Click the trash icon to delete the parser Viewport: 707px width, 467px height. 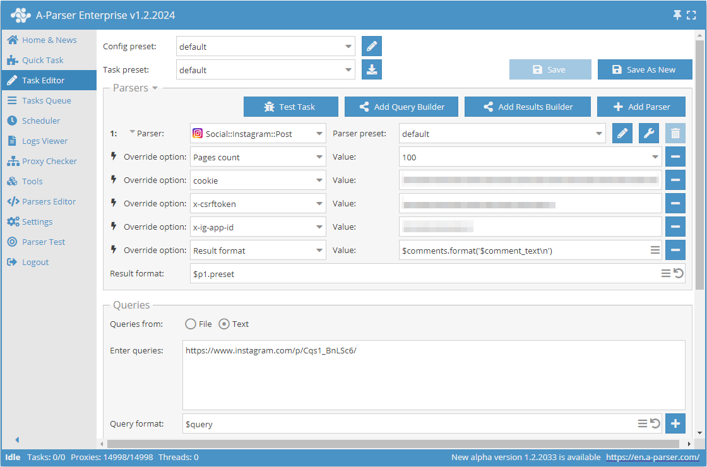pyautogui.click(x=675, y=134)
